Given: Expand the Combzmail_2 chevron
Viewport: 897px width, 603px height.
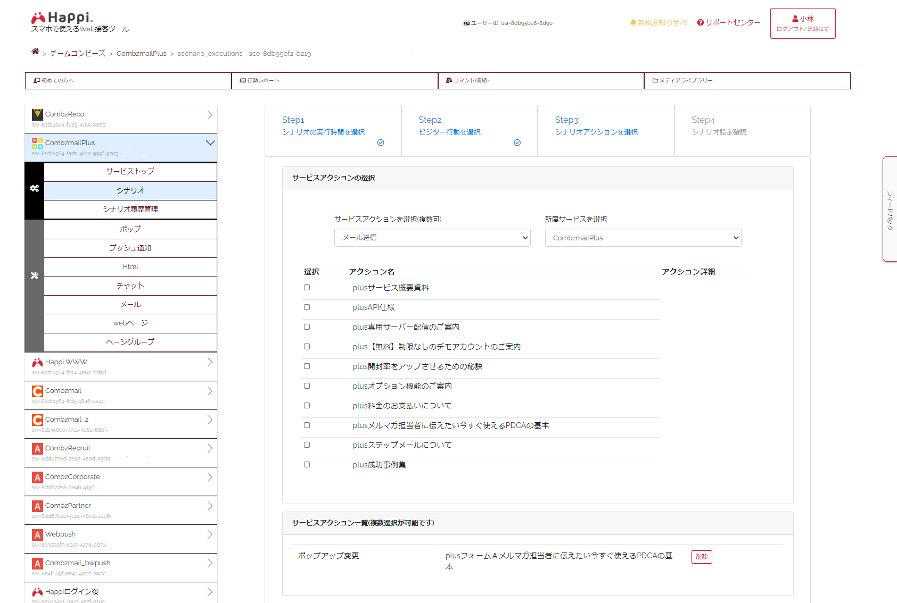Looking at the screenshot, I should 210,420.
